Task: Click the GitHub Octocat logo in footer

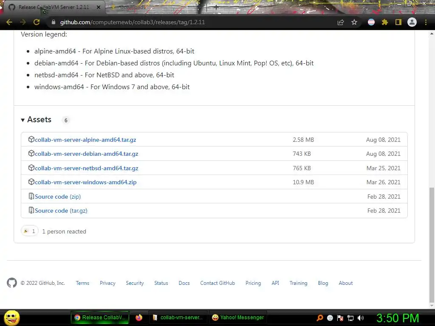Action: pos(11,283)
